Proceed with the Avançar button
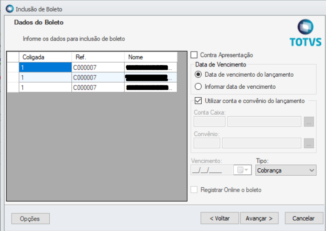The width and height of the screenshot is (326, 231). (x=259, y=218)
